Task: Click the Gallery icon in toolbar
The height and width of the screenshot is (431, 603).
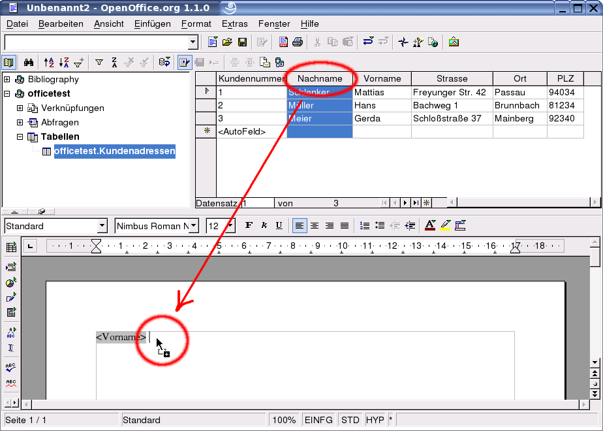Action: point(454,42)
